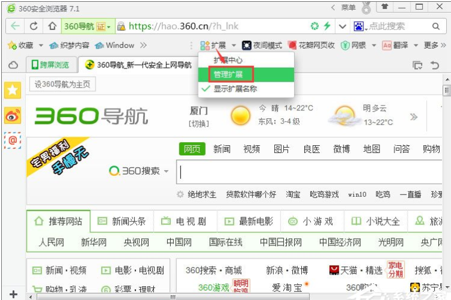Image resolution: width=451 pixels, height=300 pixels.
Task: Click the green spinning compatibility icon
Action: click(314, 26)
